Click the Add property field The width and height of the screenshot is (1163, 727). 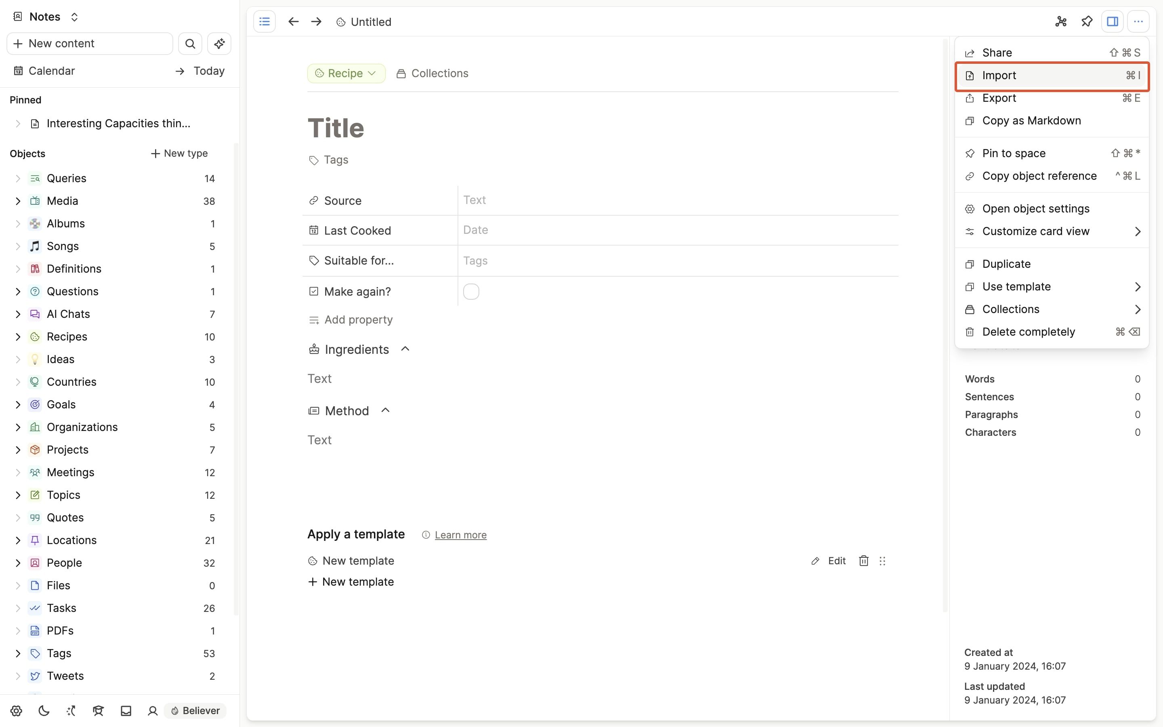click(358, 319)
